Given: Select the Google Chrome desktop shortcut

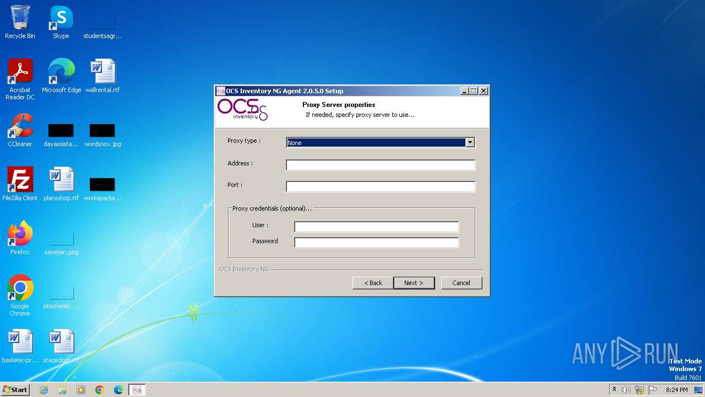Looking at the screenshot, I should [20, 296].
